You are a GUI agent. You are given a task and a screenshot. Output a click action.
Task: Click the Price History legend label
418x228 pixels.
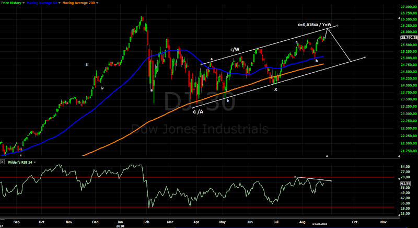[11, 3]
